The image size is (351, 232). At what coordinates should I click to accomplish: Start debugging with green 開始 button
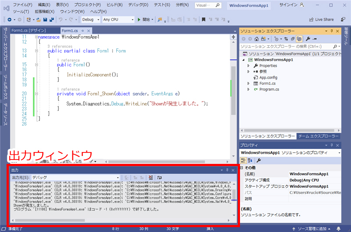coord(143,19)
